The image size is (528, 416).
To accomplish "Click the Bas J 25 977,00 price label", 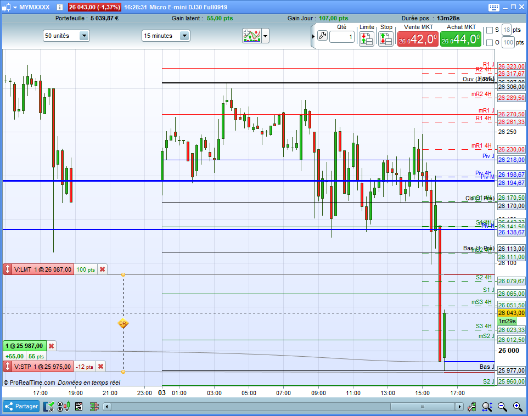I will pyautogui.click(x=511, y=370).
